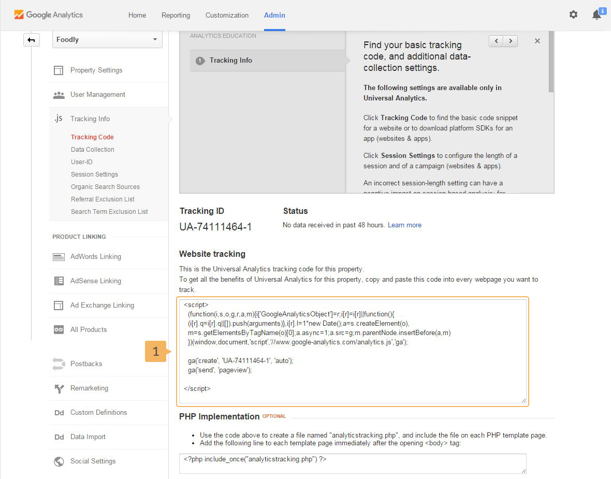Click the settings gear icon
This screenshot has width=611, height=479.
[573, 15]
